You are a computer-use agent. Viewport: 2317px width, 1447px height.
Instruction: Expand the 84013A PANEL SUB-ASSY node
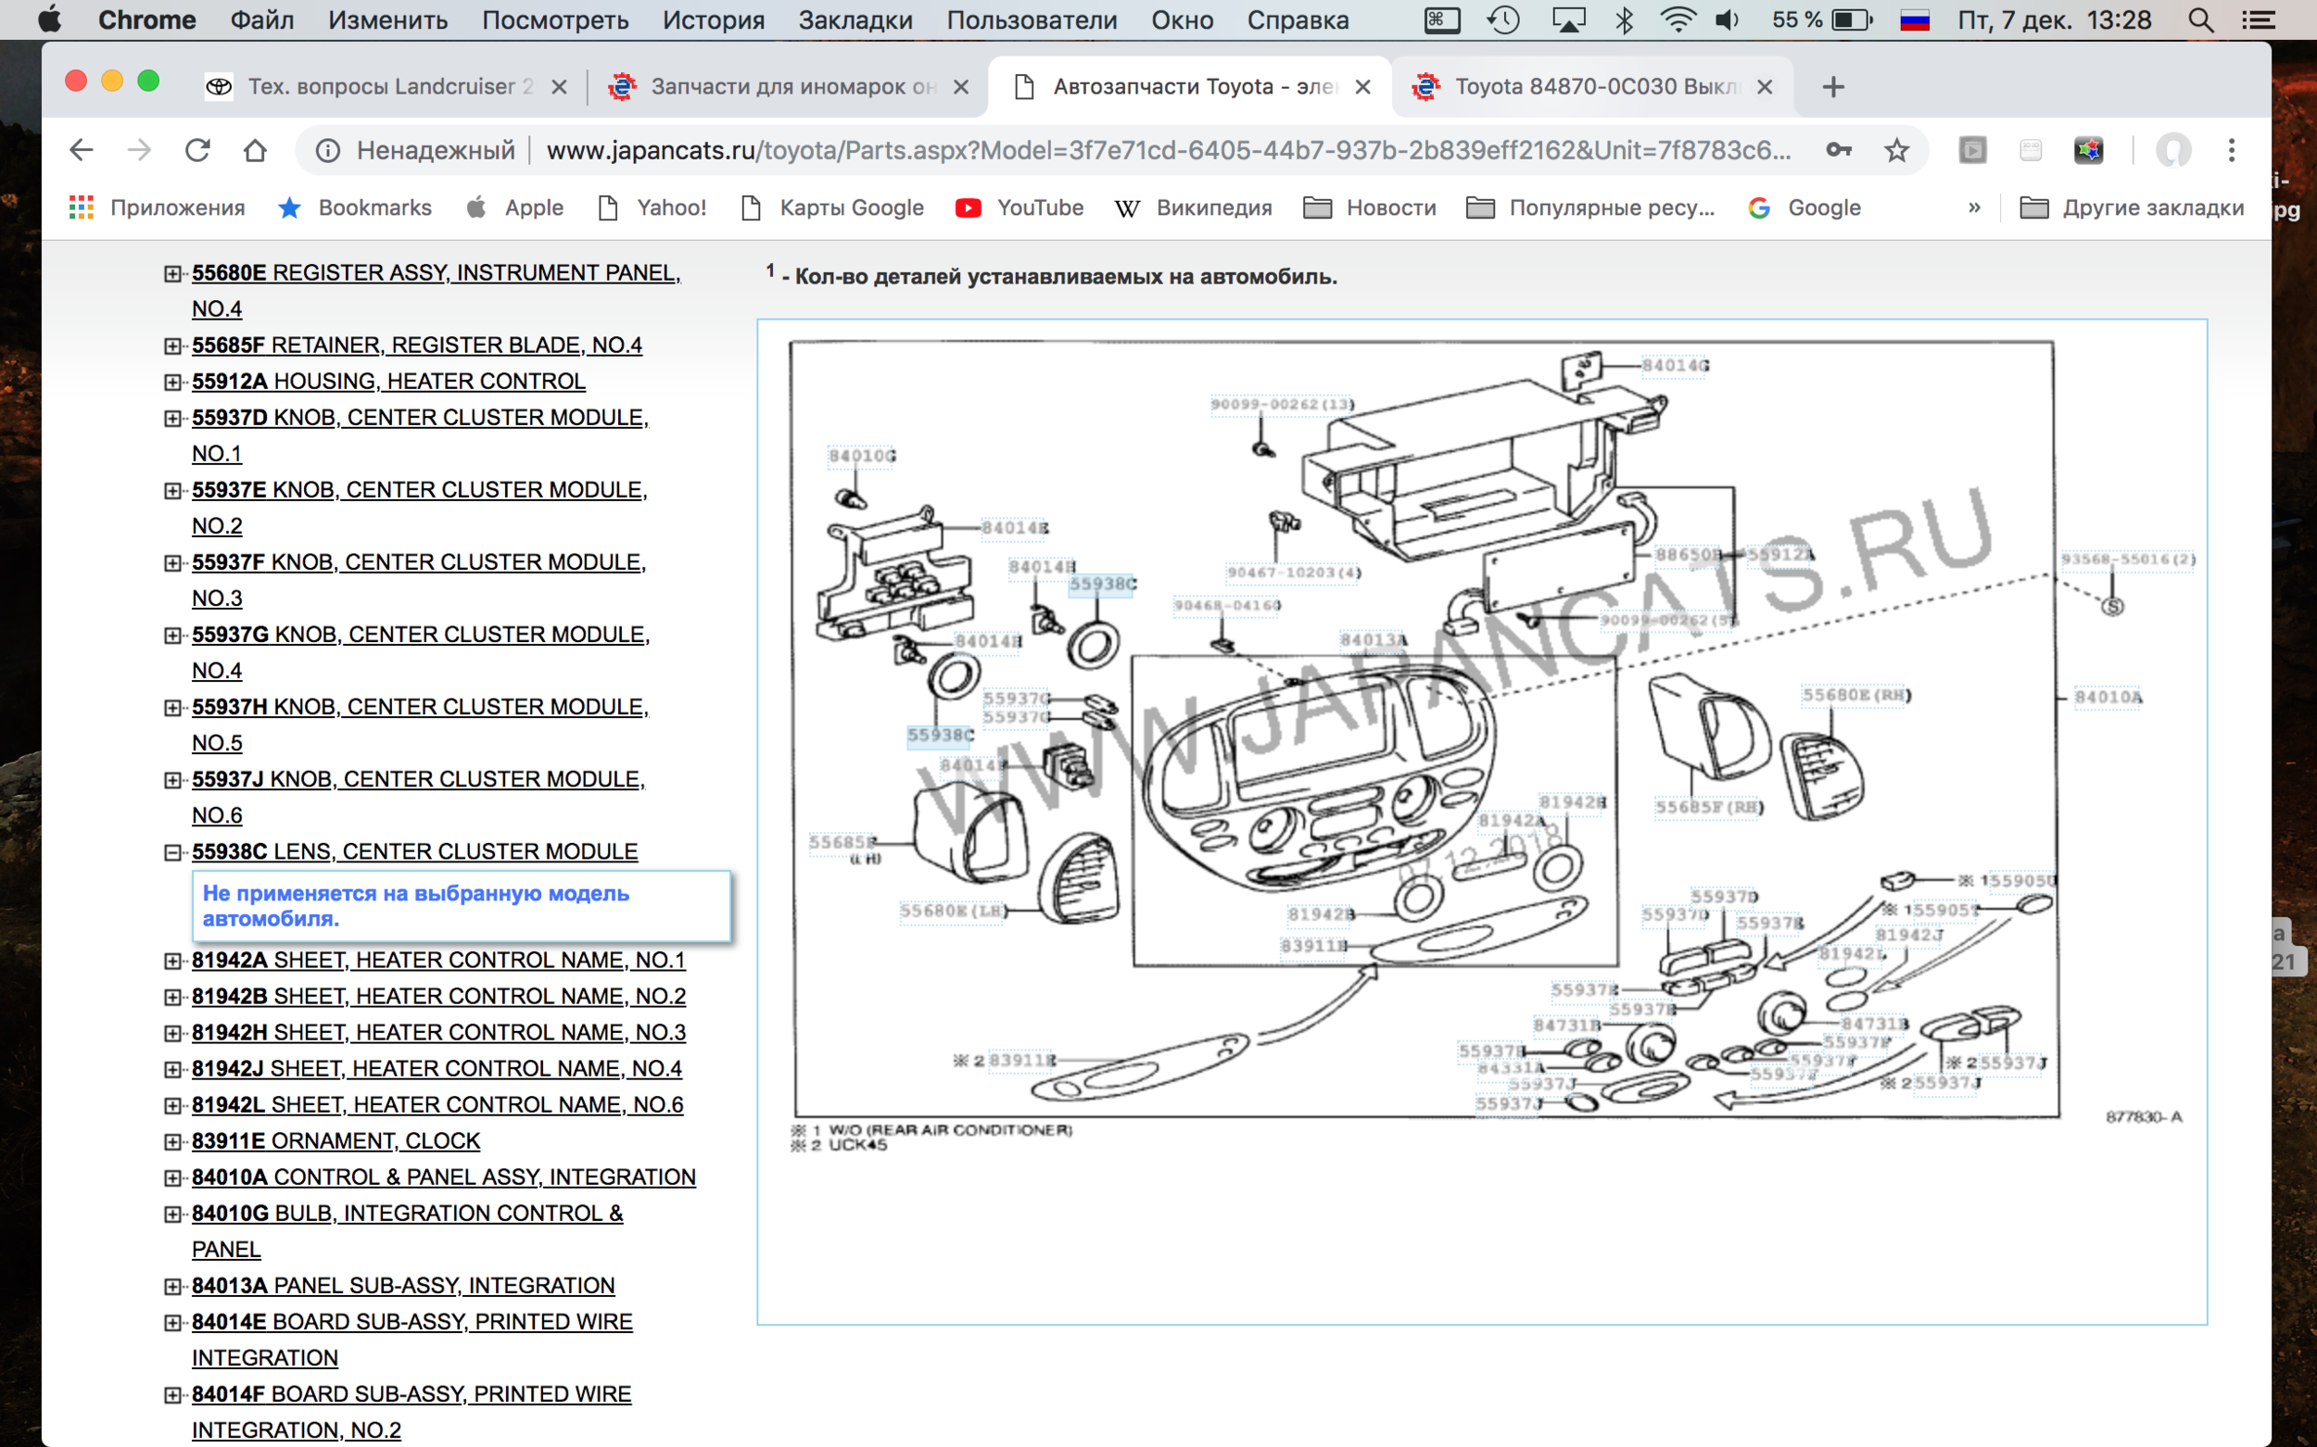point(172,1286)
